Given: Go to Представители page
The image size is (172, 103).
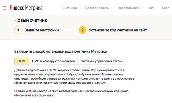Looking at the screenshot, I should 129,8.
